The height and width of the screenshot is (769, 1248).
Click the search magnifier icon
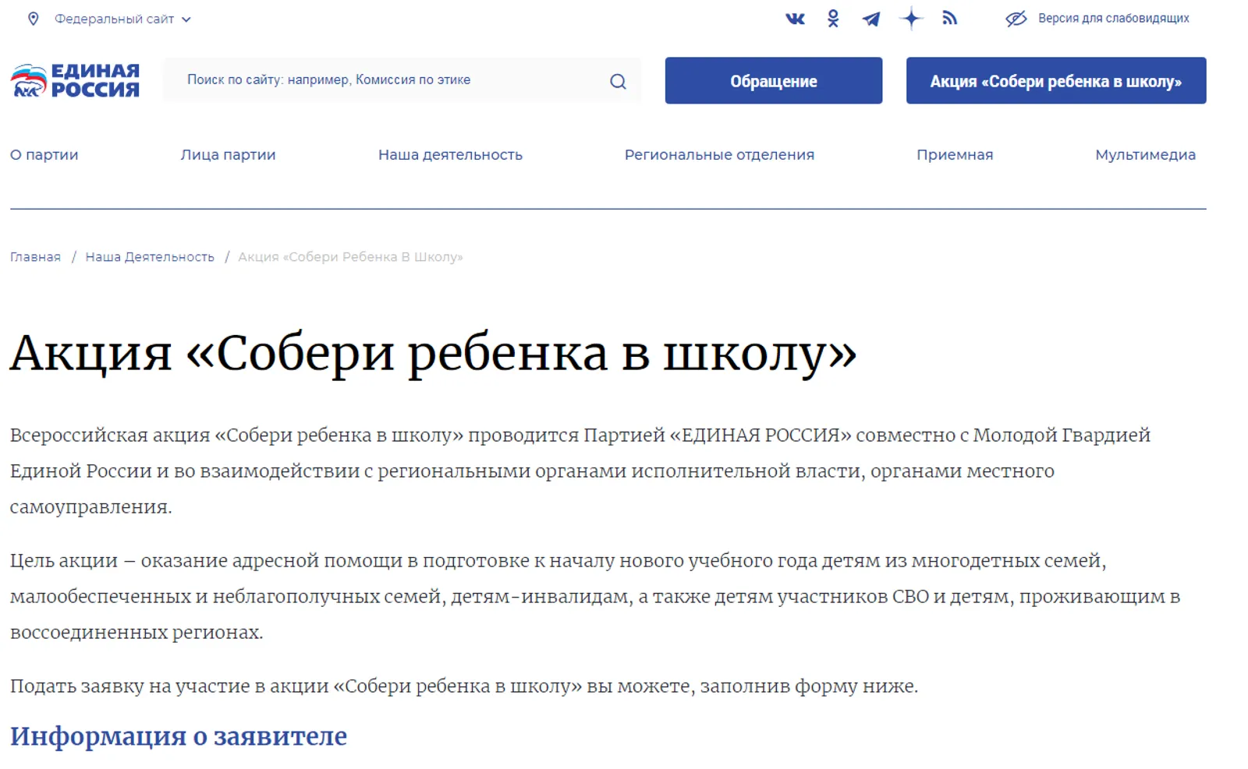point(618,81)
